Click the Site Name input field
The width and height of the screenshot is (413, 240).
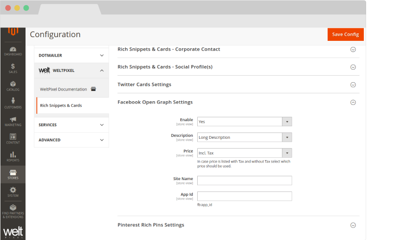coord(244,181)
